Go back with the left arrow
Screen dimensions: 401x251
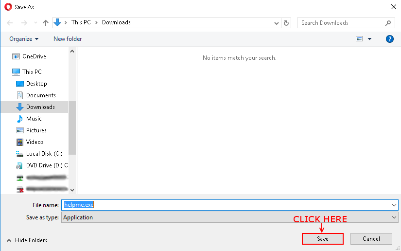click(x=10, y=23)
